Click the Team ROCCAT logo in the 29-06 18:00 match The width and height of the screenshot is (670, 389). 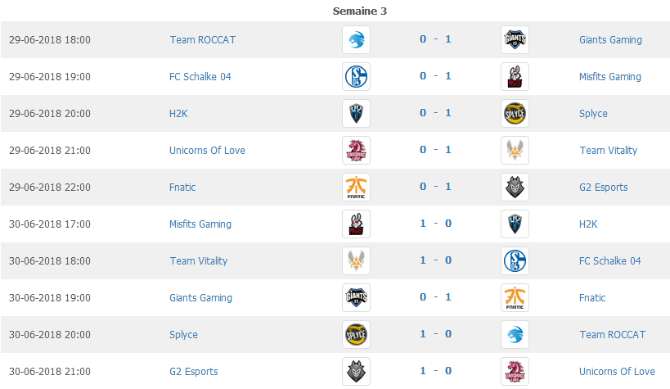(356, 40)
